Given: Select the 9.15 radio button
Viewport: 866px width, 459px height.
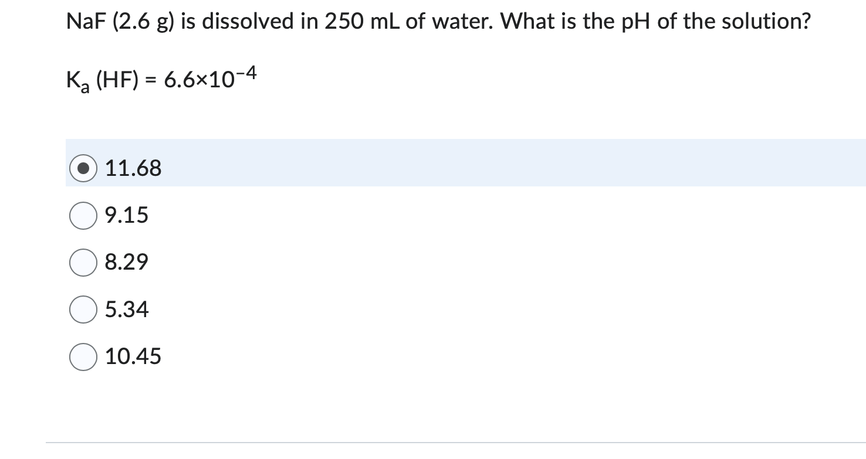Looking at the screenshot, I should point(83,216).
